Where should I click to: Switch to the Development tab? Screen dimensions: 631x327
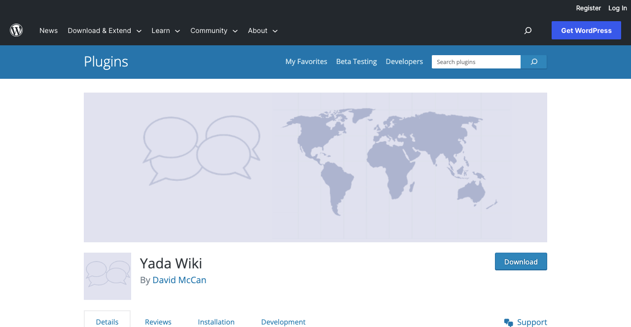(283, 322)
